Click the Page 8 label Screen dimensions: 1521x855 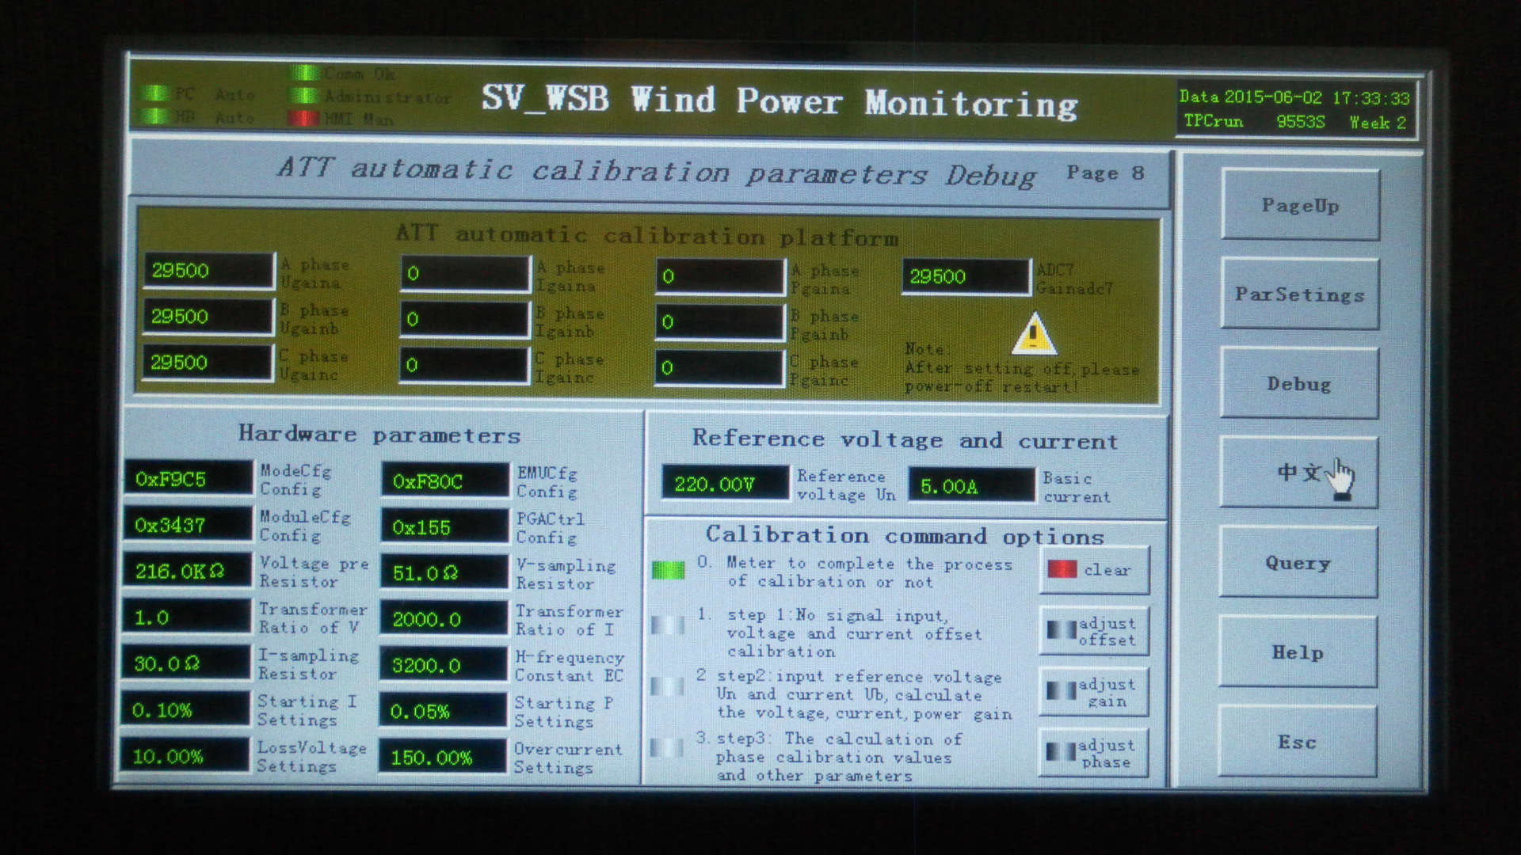1105,173
